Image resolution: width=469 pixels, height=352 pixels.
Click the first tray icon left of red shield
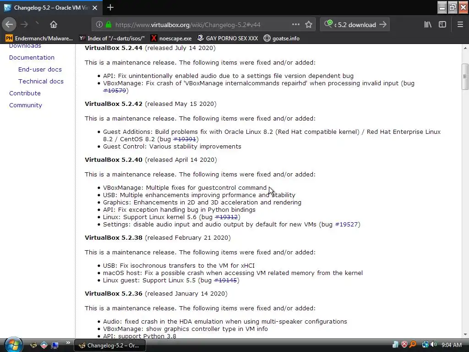point(395,345)
